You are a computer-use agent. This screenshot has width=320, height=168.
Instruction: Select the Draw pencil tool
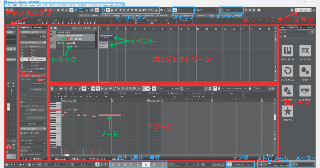[x=116, y=10]
